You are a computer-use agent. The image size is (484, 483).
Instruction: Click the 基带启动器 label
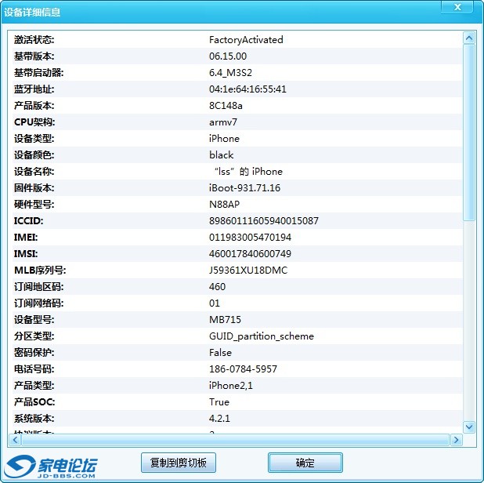(38, 73)
